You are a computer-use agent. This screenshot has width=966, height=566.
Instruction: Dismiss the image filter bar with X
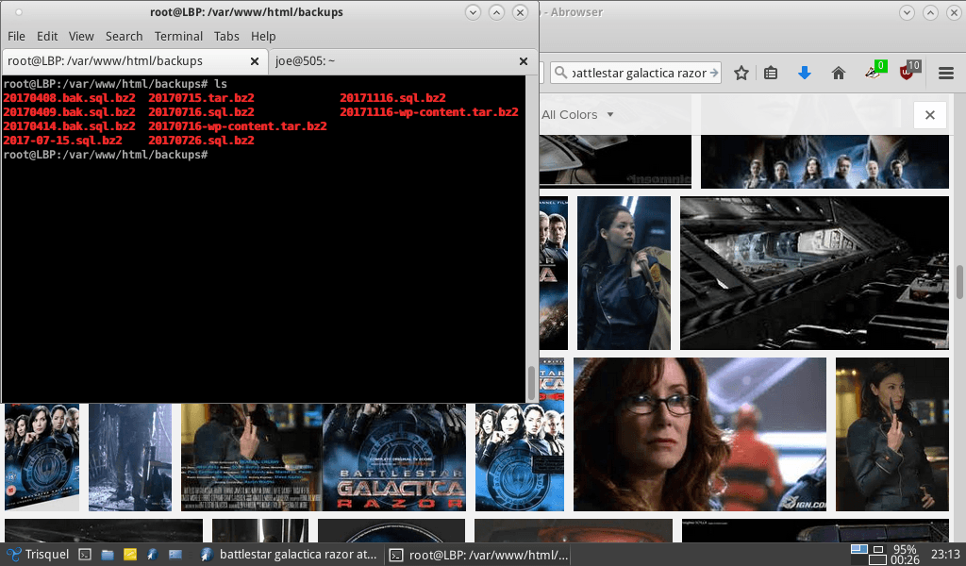929,114
